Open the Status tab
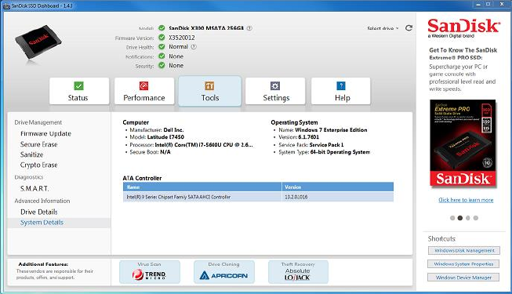Screen dimensions: 512x294 tap(79, 91)
